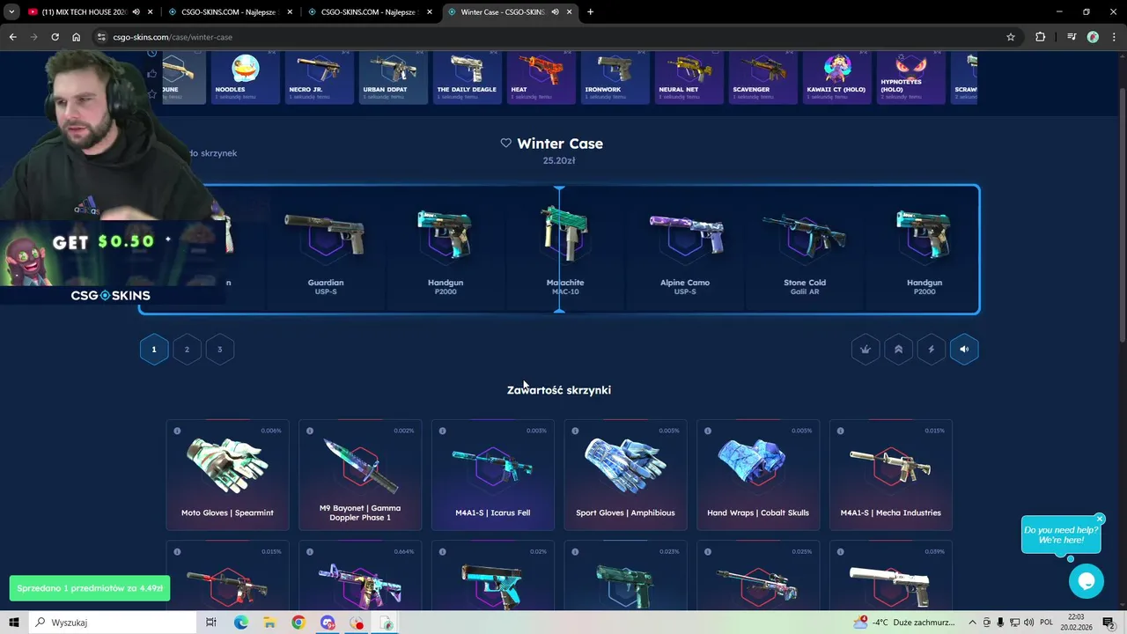Image resolution: width=1127 pixels, height=634 pixels.
Task: Open File Explorer from the taskbar
Action: 269,623
